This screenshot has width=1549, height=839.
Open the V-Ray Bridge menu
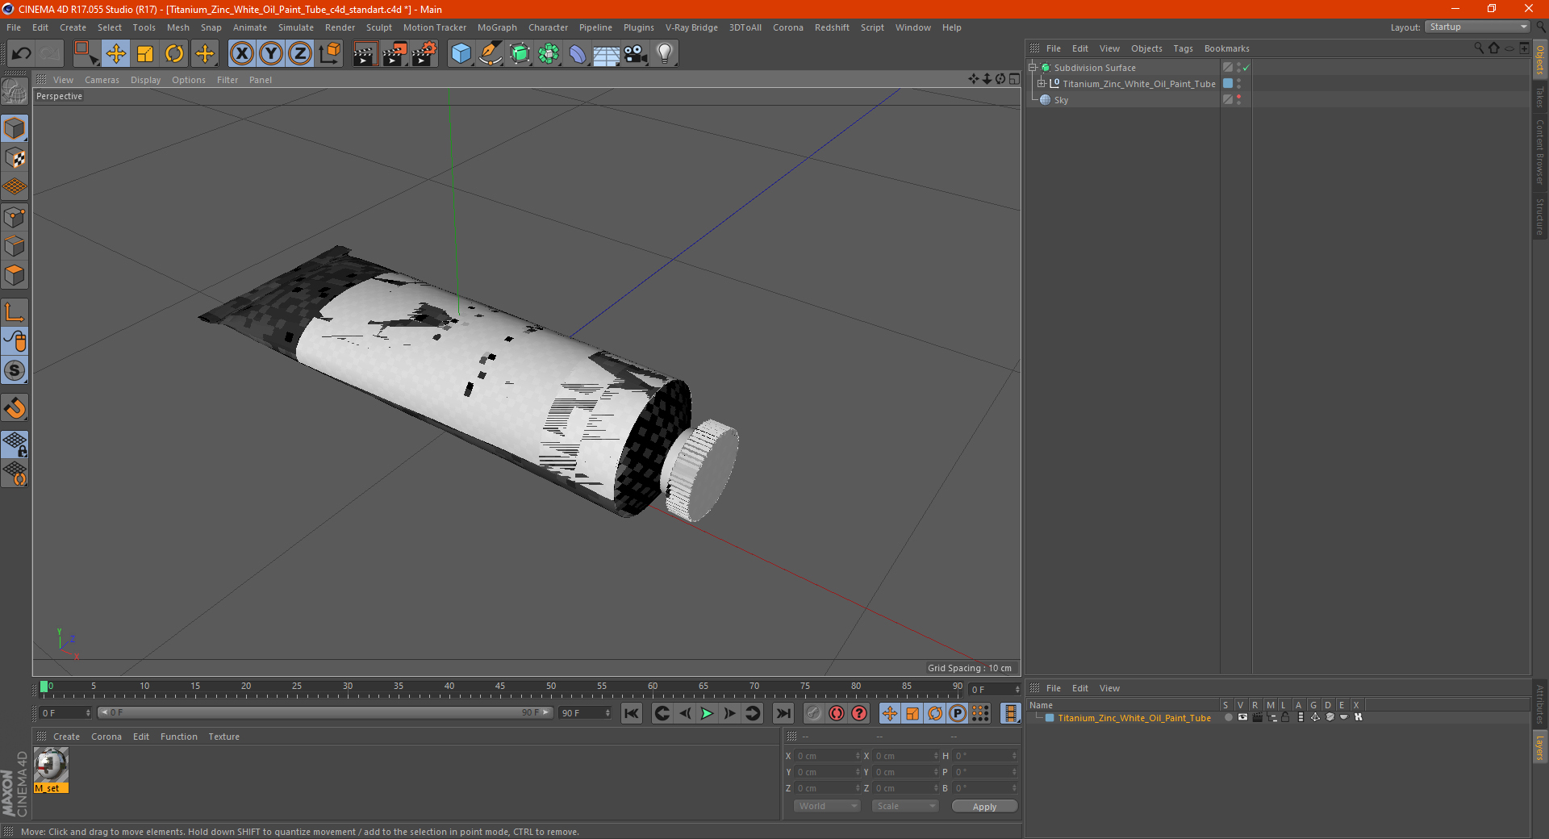(691, 27)
